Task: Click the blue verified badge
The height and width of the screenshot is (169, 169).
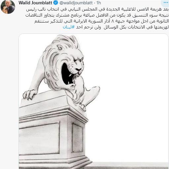Action: pos(56,3)
